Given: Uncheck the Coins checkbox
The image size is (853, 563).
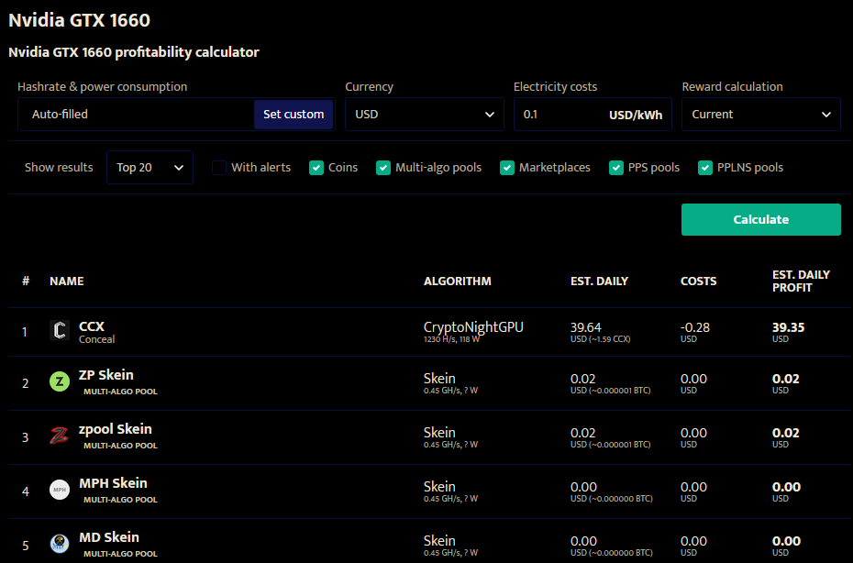Looking at the screenshot, I should coord(316,168).
